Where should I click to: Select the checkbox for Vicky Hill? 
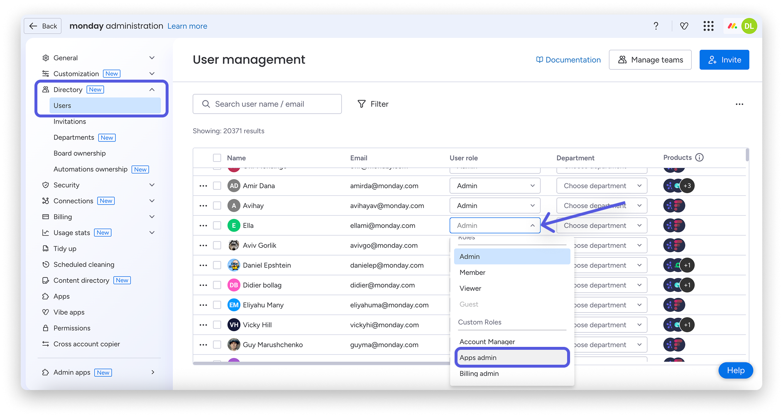click(217, 325)
